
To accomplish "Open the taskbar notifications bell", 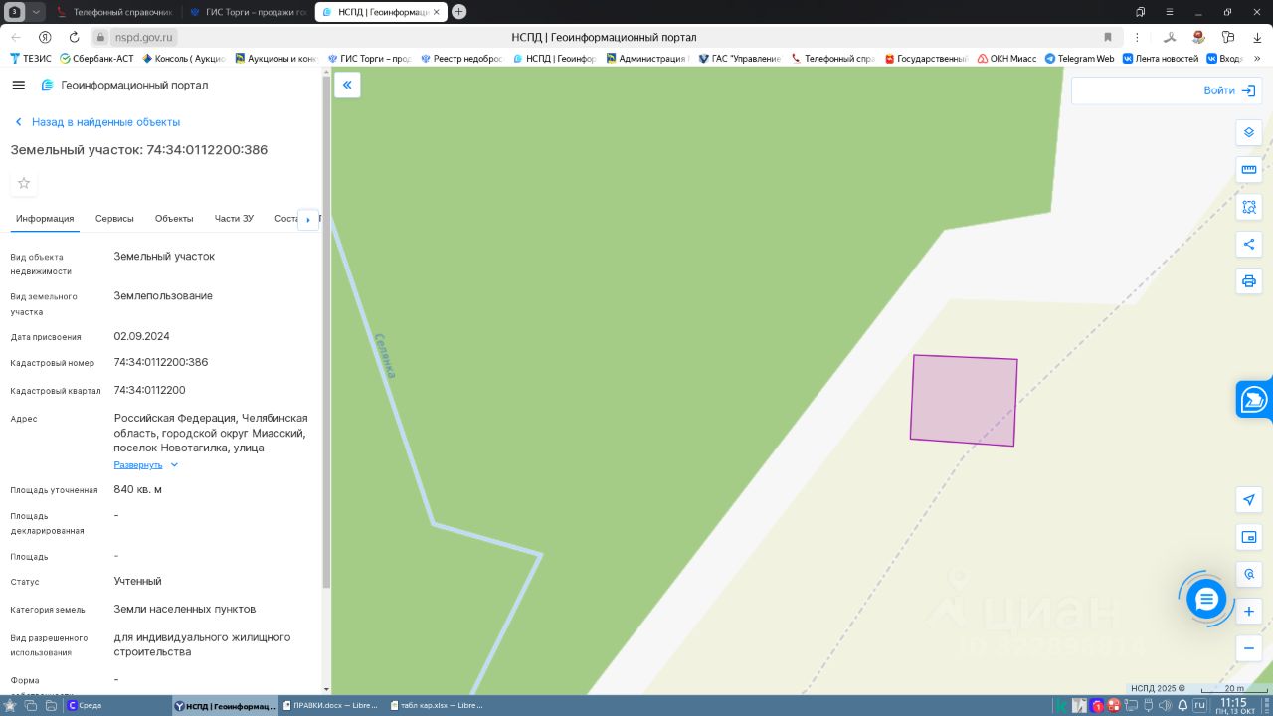I will click(1182, 706).
